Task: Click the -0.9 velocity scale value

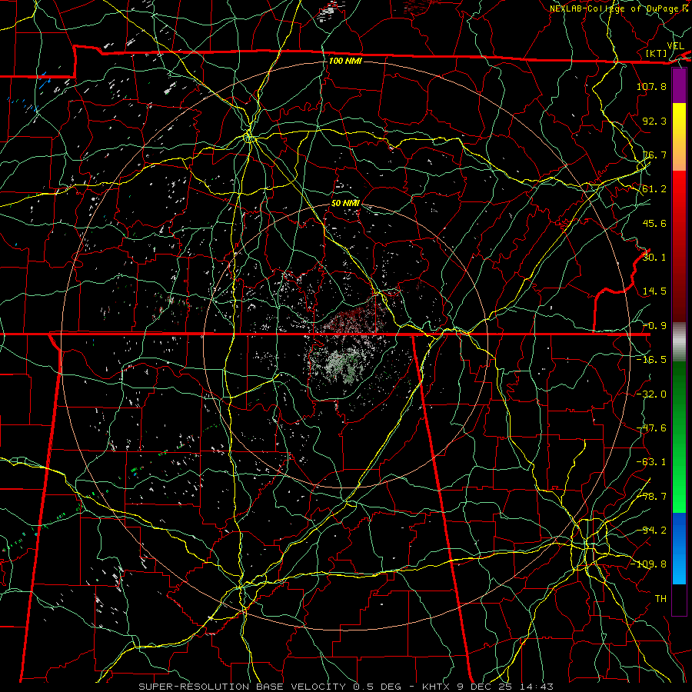Action: 654,326
